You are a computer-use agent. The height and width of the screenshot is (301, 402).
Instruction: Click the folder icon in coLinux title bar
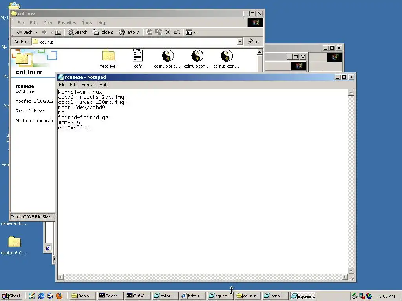coord(14,14)
